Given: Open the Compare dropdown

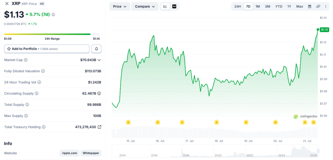Looking at the screenshot, I should 145,6.
